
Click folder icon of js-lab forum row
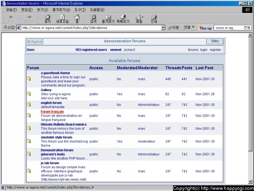(x=29, y=171)
